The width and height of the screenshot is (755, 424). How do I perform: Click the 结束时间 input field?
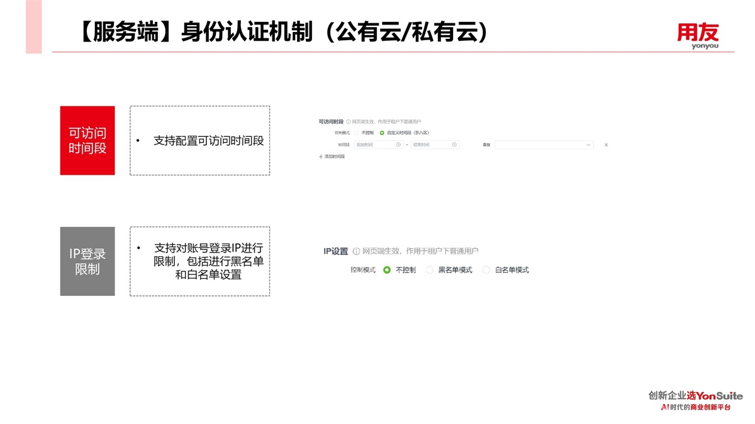click(x=431, y=144)
